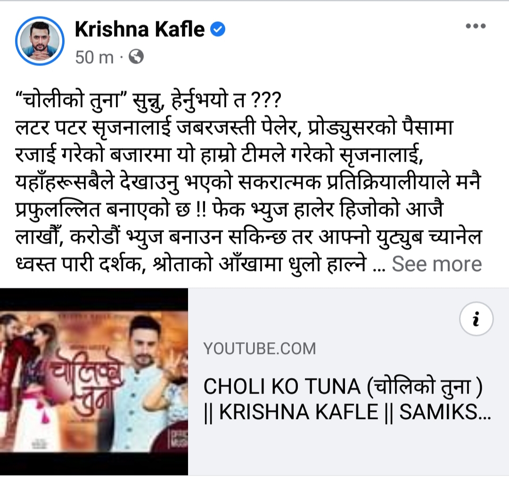Expand post text with See more
Image resolution: width=509 pixels, height=478 pixels.
[x=436, y=264]
